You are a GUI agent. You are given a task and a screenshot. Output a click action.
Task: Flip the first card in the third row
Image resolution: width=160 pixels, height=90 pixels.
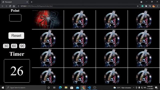(x=48, y=58)
